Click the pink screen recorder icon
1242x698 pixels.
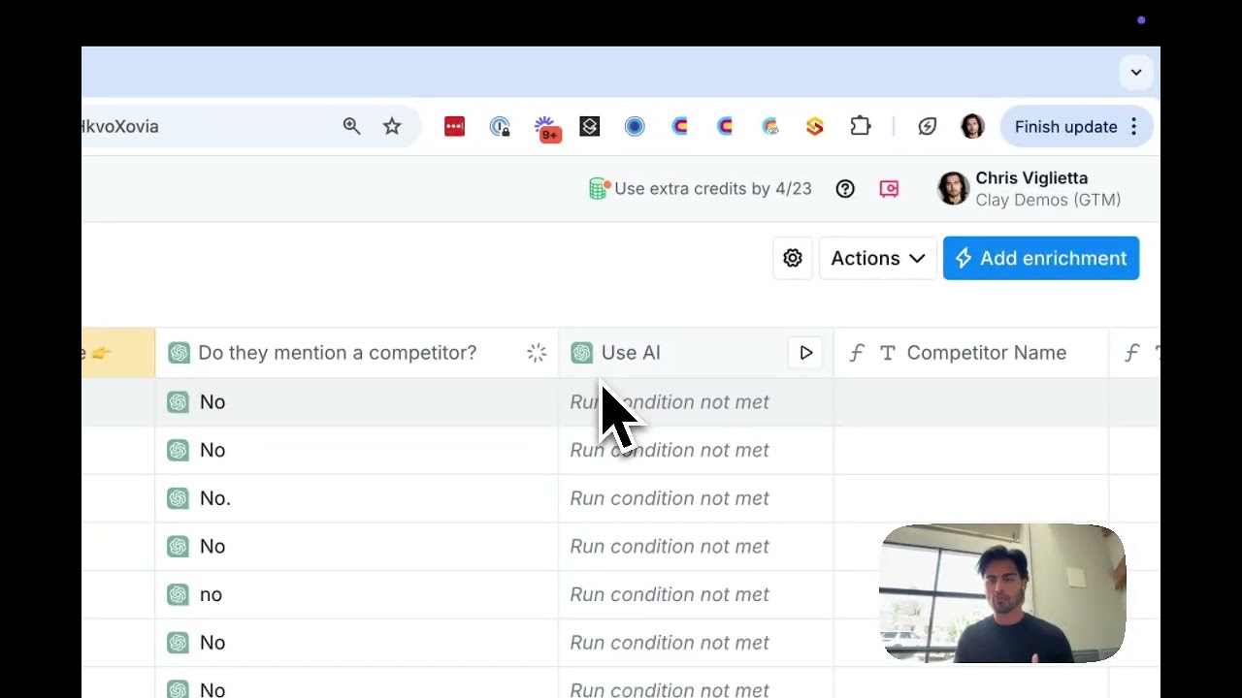889,189
